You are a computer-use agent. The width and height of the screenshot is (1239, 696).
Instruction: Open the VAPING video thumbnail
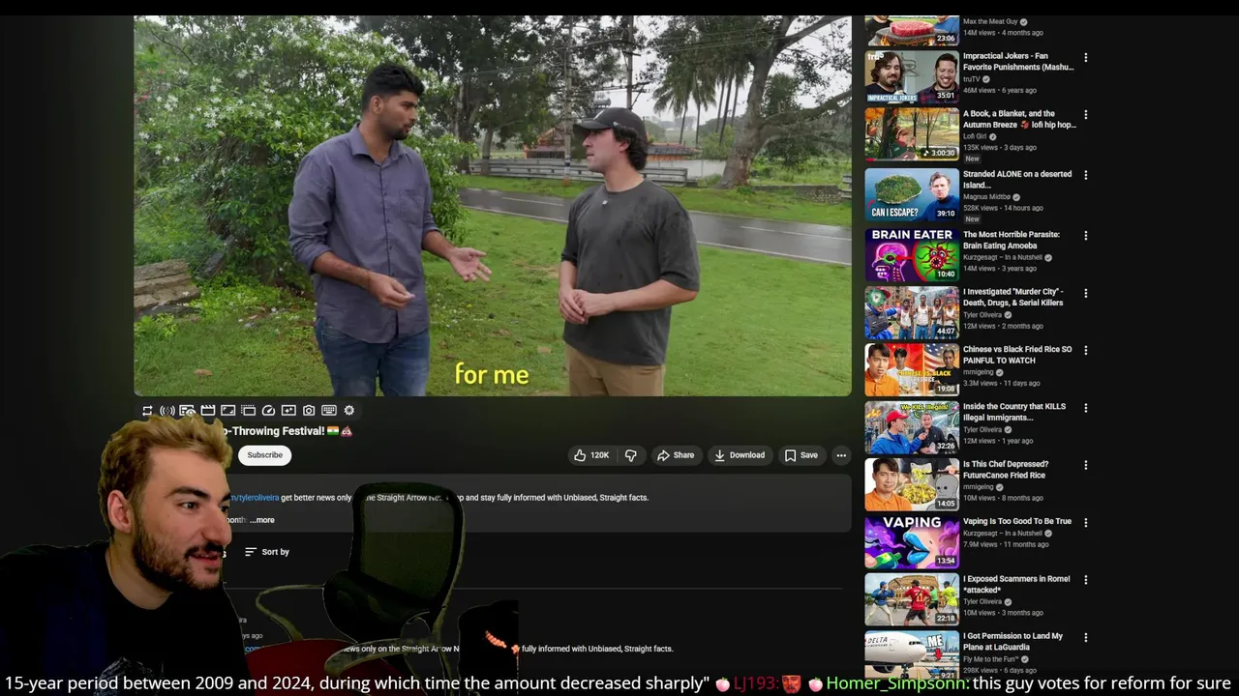tap(912, 541)
